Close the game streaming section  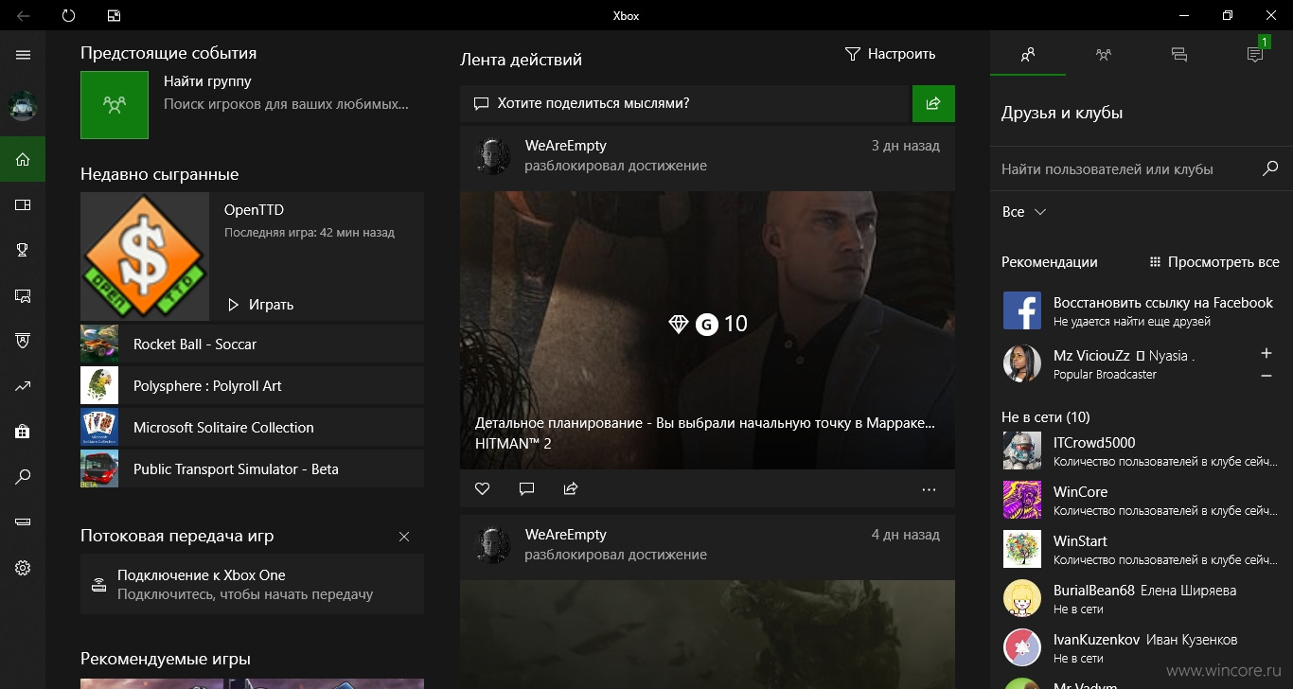tap(404, 537)
